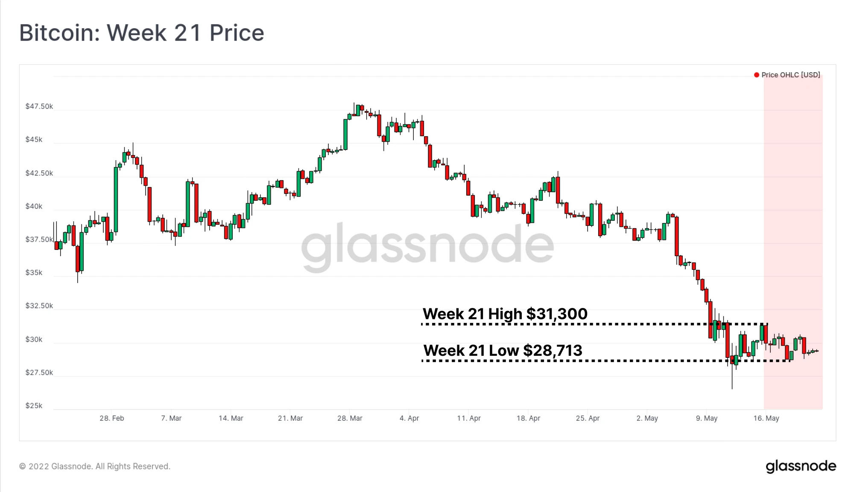Image resolution: width=854 pixels, height=492 pixels.
Task: Select the 28. Mar date on x-axis
Action: [350, 418]
